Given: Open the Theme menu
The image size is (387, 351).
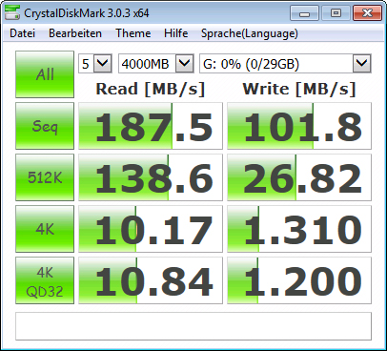Looking at the screenshot, I should click(132, 33).
